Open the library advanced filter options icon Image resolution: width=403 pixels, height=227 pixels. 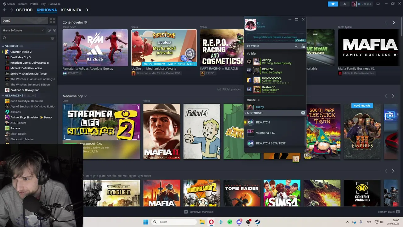tap(53, 38)
